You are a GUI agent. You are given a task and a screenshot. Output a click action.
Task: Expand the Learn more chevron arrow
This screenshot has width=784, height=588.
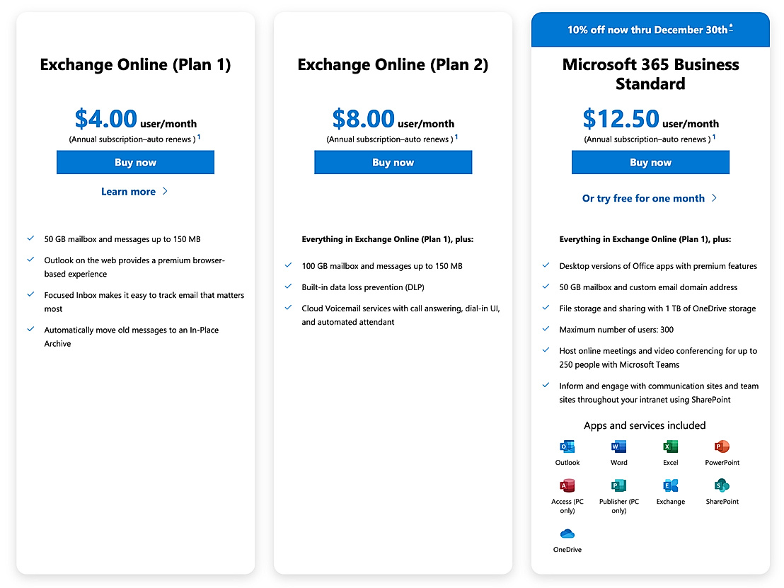click(x=164, y=191)
